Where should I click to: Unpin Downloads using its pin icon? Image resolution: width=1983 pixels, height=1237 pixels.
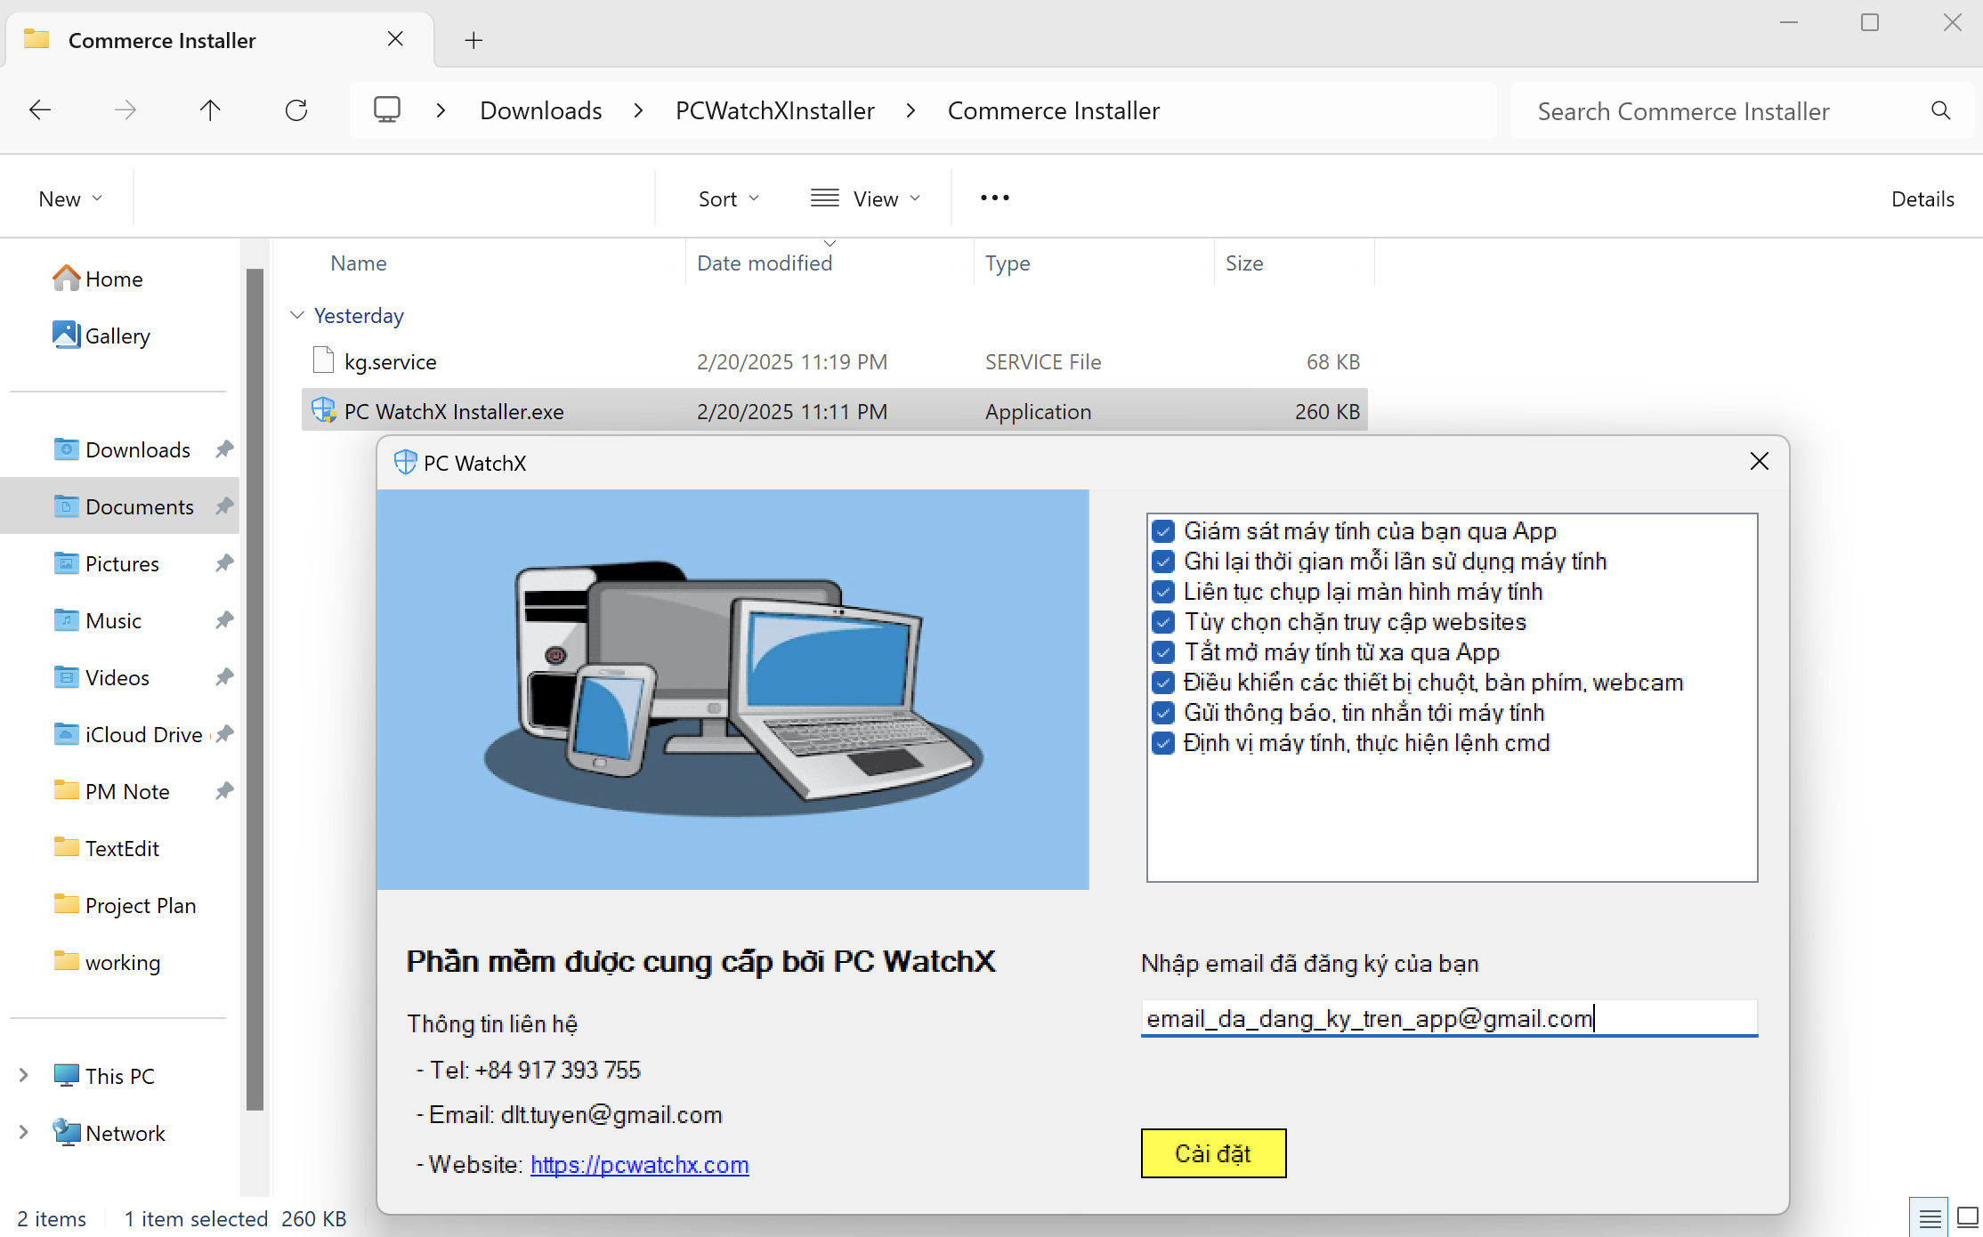(224, 449)
